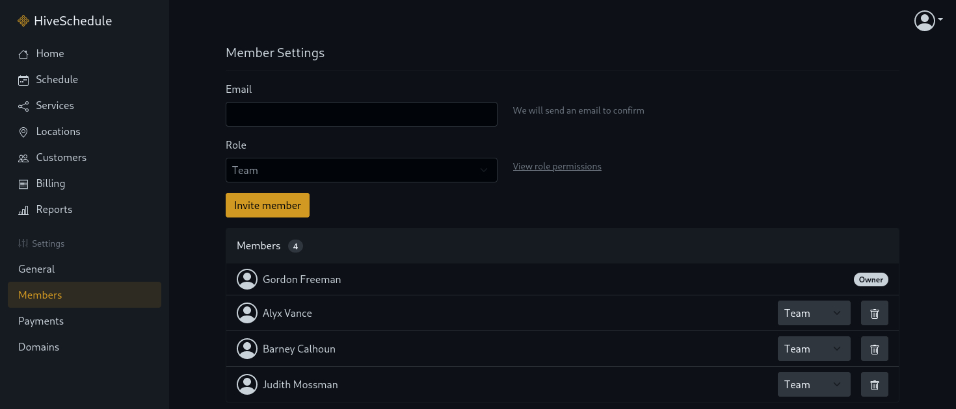The height and width of the screenshot is (409, 956).
Task: Click Judith Mossman's avatar icon
Action: click(247, 384)
